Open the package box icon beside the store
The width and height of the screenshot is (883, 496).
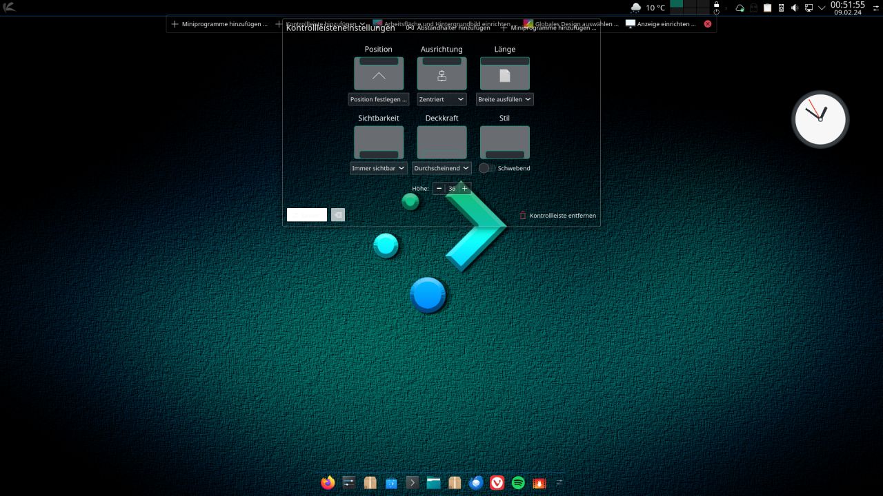click(370, 482)
